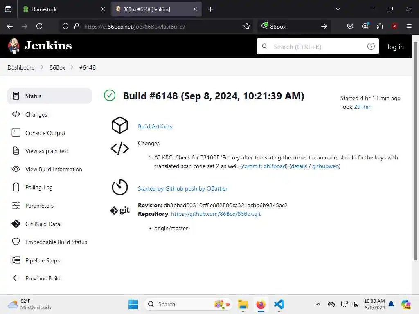Bookmark this page with the star
The height and width of the screenshot is (314, 419).
click(x=247, y=26)
